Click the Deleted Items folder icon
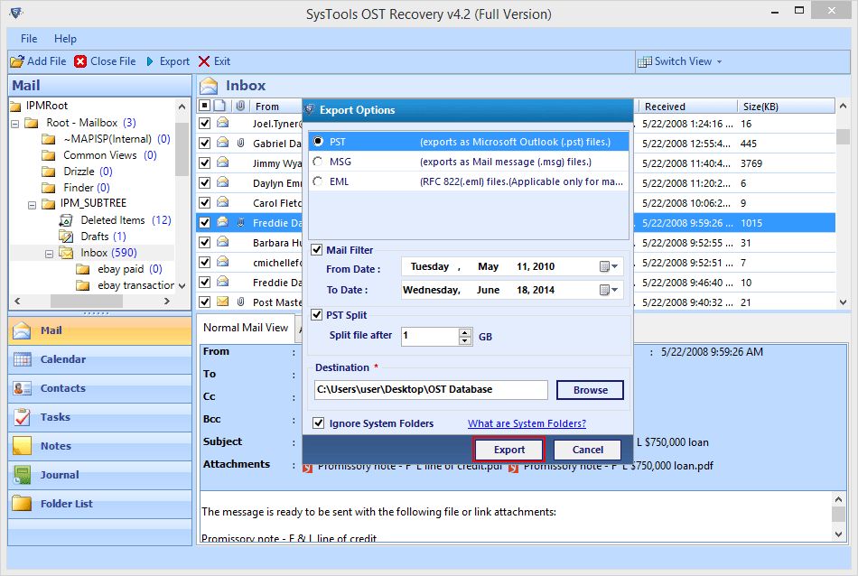Image resolution: width=858 pixels, height=576 pixels. coord(66,220)
